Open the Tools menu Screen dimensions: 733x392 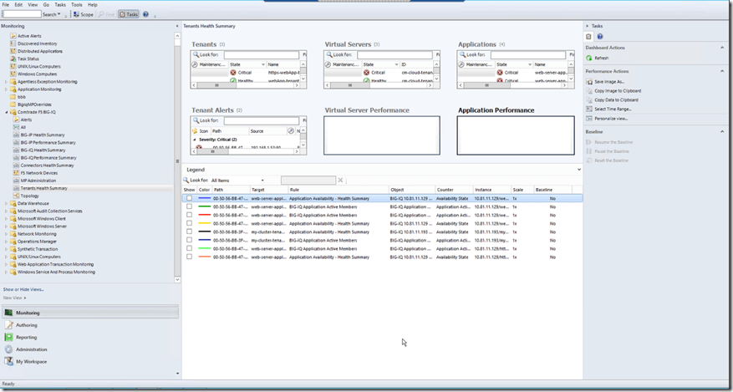[76, 4]
